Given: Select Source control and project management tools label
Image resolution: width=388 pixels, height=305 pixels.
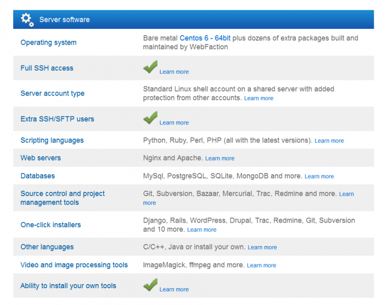Looking at the screenshot, I should [63, 198].
